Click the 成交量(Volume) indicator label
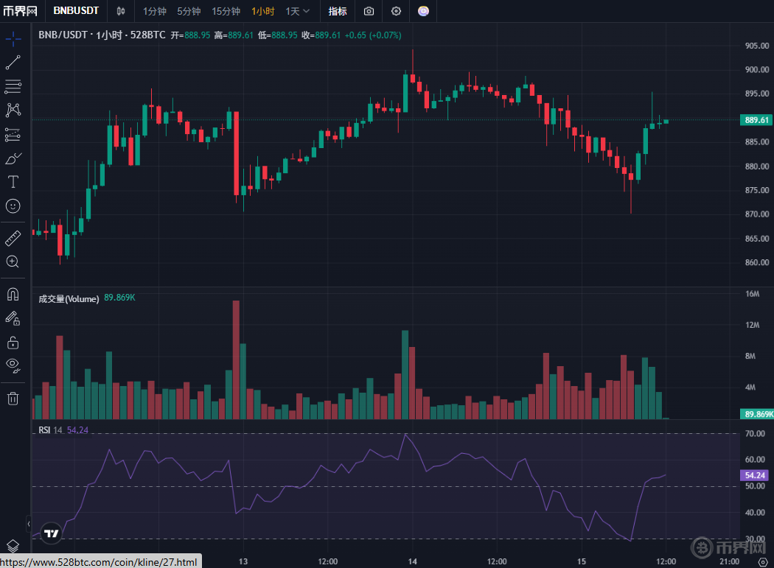774x568 pixels. pos(69,299)
